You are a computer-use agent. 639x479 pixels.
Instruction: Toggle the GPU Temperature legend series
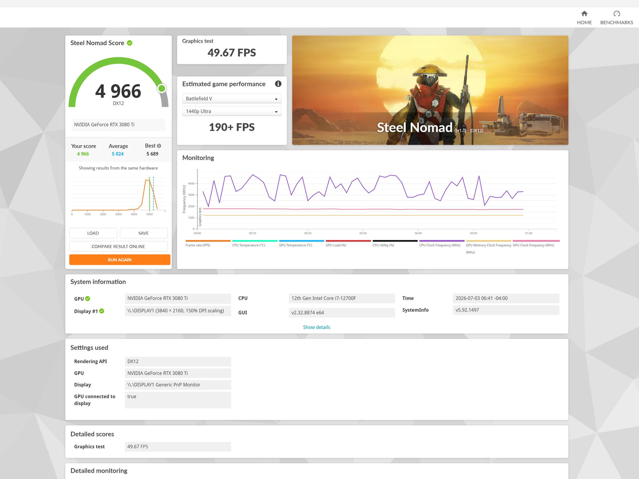(x=295, y=245)
